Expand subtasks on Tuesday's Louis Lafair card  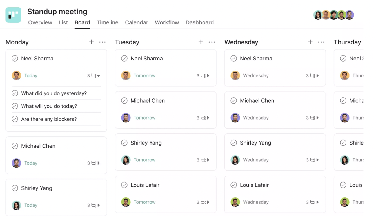pyautogui.click(x=208, y=202)
